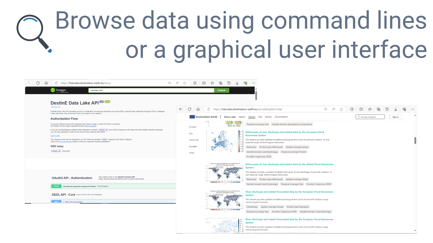433x243 pixels.
Task: Select Other in the provider sidebar
Action: [192, 153]
